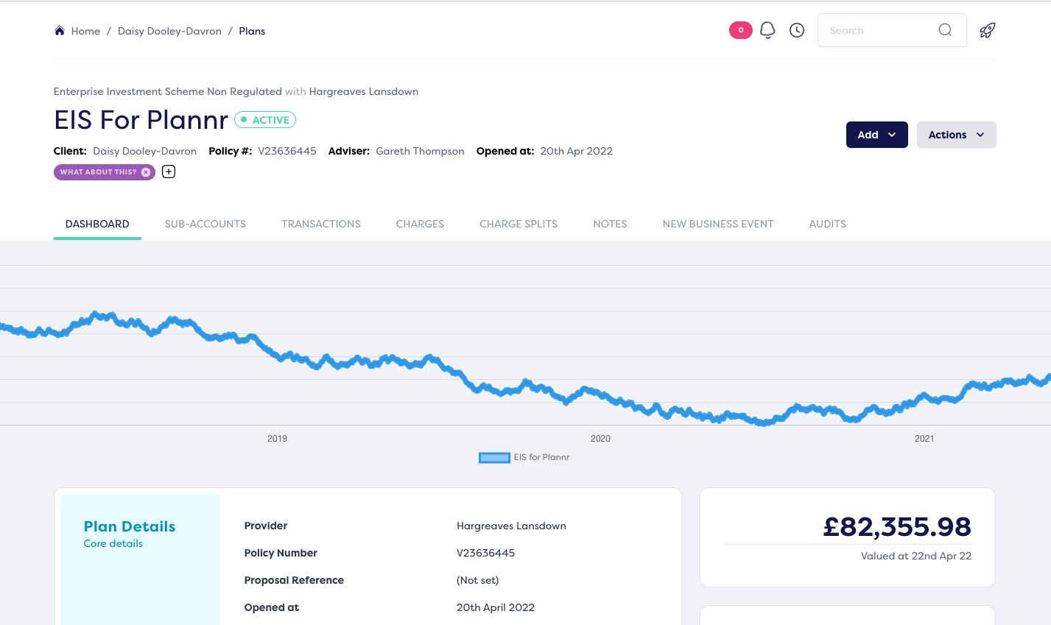The height and width of the screenshot is (625, 1051).
Task: Open recent history clock icon
Action: click(x=797, y=30)
